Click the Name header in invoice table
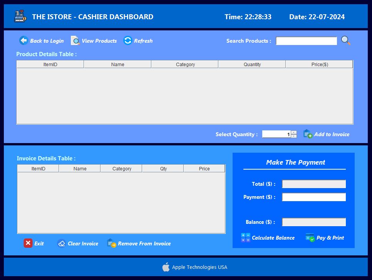372x280 pixels. [x=80, y=168]
